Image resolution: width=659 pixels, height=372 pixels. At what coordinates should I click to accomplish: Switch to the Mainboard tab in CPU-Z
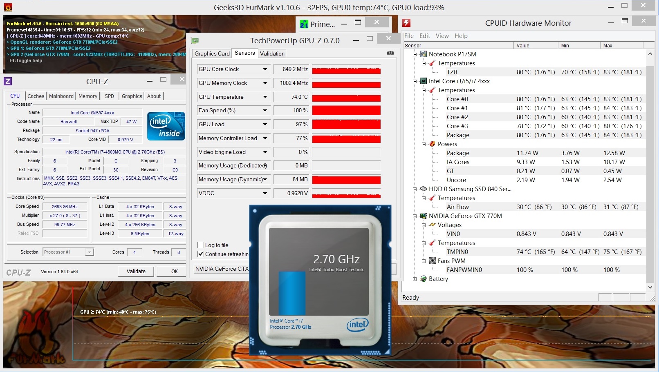(61, 96)
